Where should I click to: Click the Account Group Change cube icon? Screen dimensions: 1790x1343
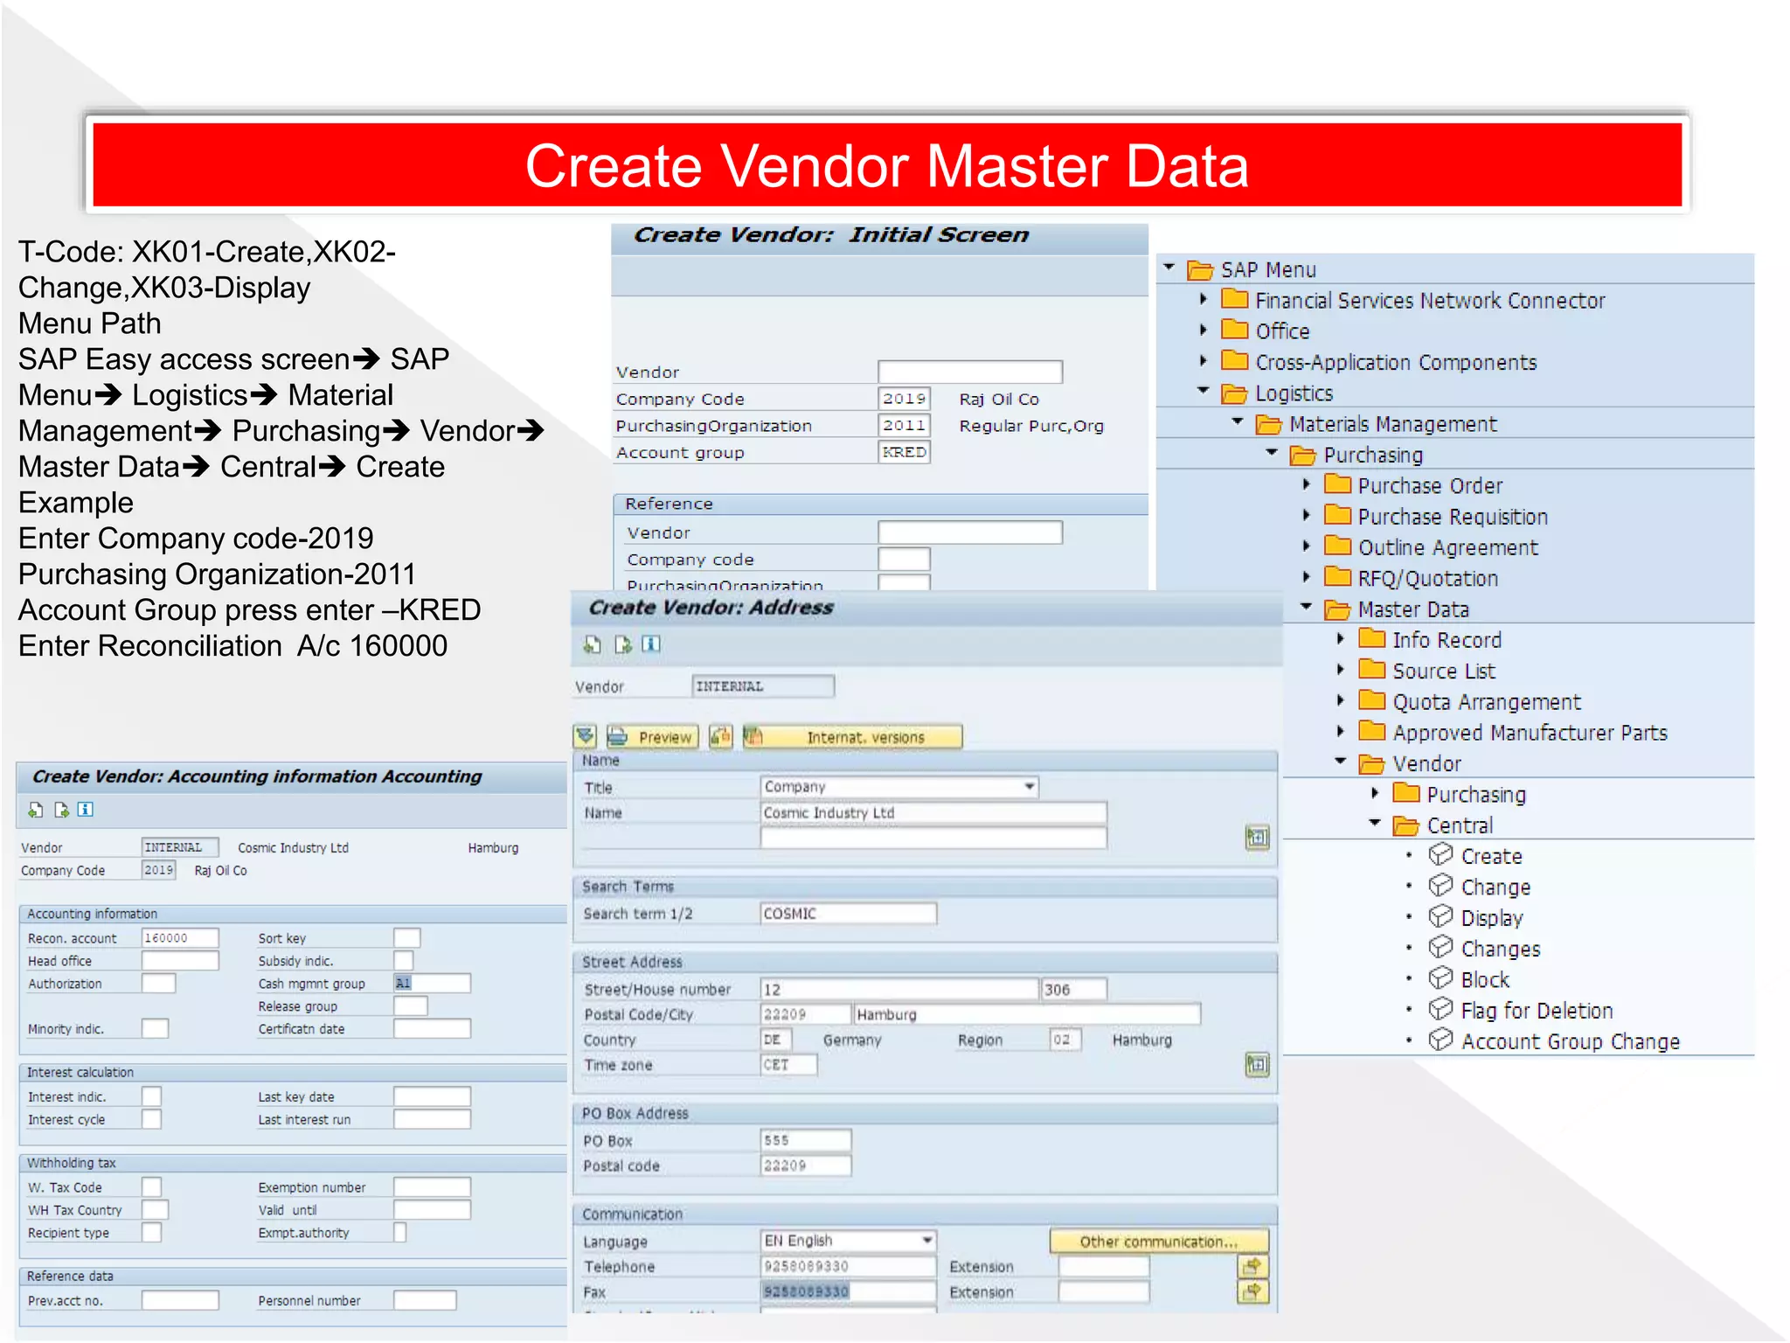[1440, 1040]
